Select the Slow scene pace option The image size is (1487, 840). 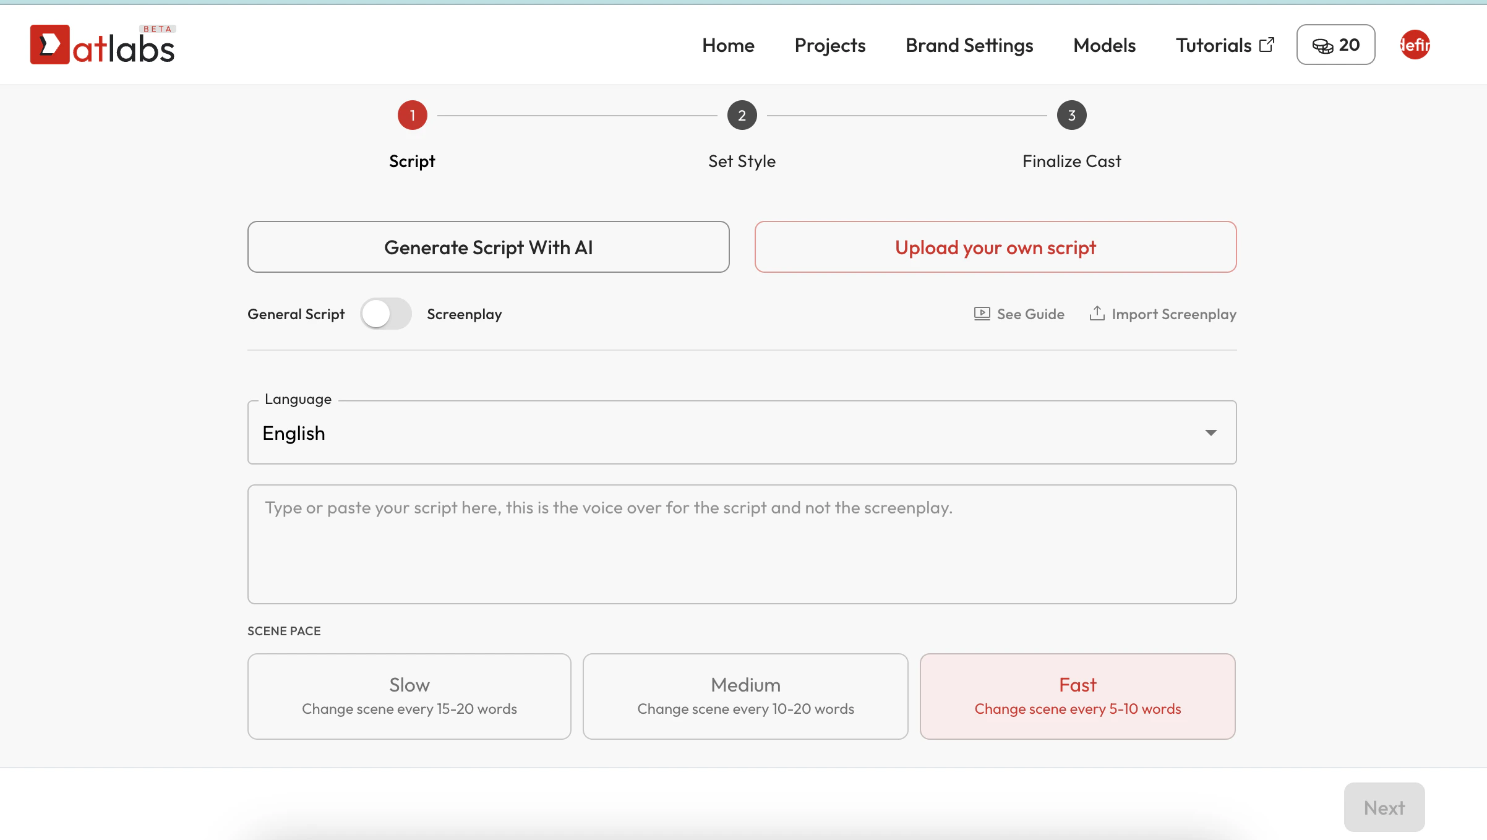pos(409,696)
